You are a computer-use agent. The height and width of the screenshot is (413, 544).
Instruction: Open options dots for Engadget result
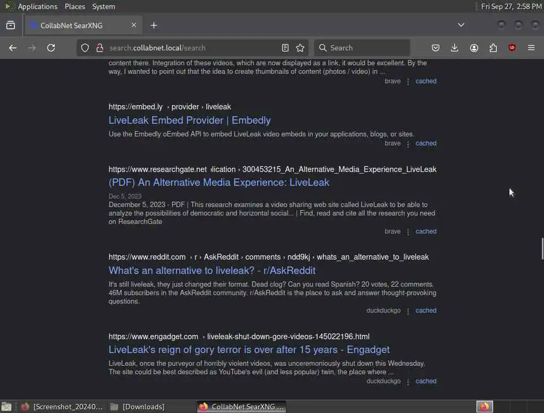click(x=408, y=382)
